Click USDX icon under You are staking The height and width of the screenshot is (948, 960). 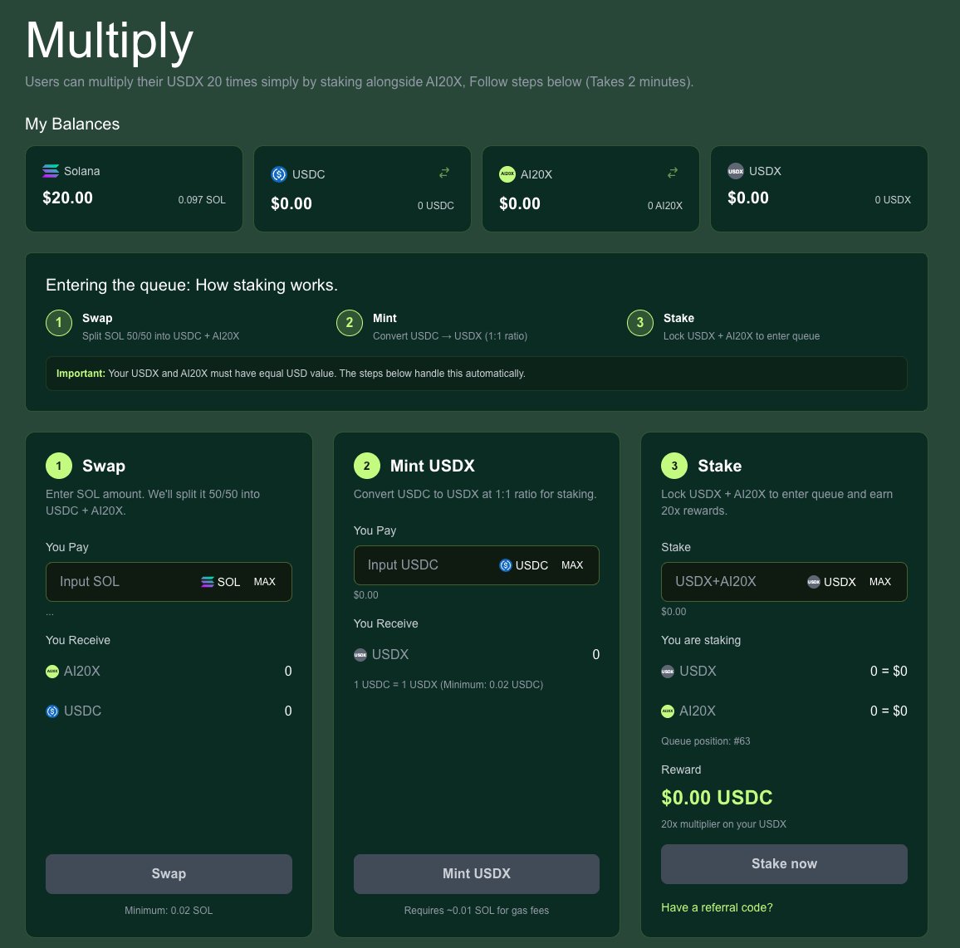[668, 672]
